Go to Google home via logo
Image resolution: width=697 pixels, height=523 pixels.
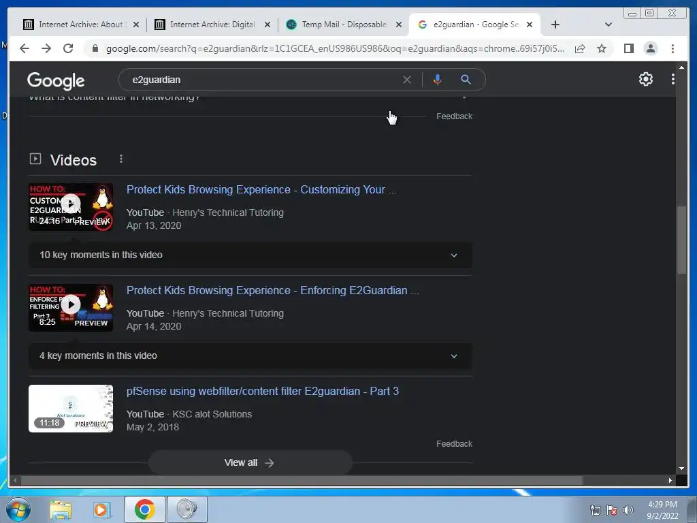pyautogui.click(x=56, y=80)
